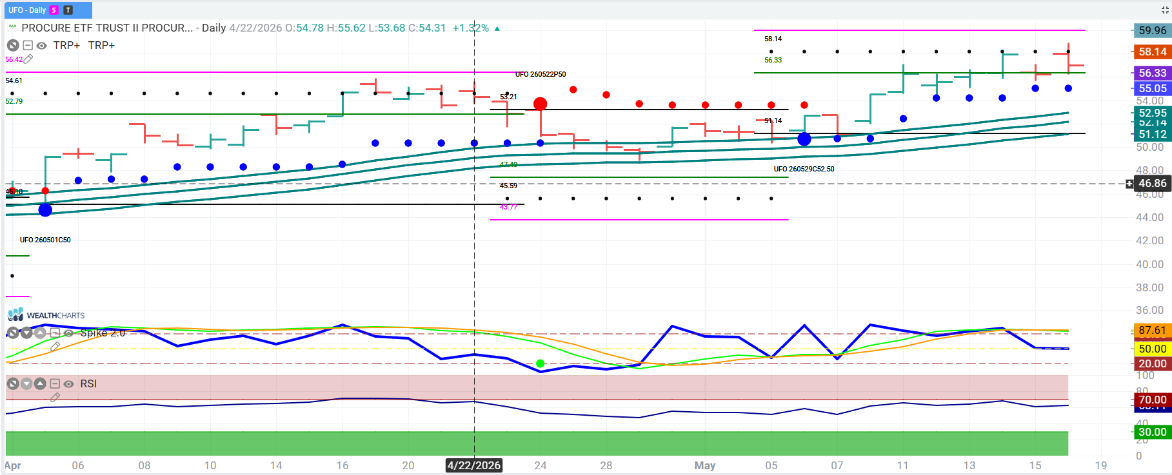
Task: Click the magenta S badge on the UFO tab
Action: point(54,10)
